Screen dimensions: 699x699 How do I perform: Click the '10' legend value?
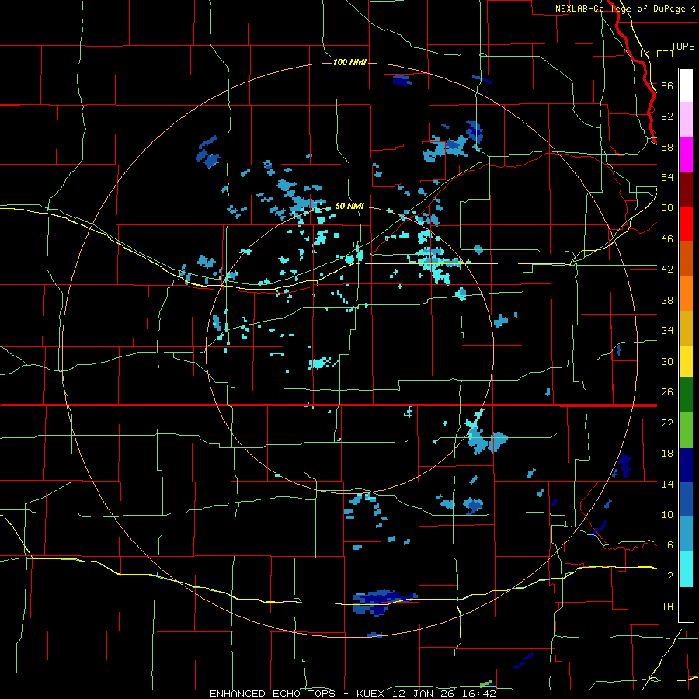[667, 514]
